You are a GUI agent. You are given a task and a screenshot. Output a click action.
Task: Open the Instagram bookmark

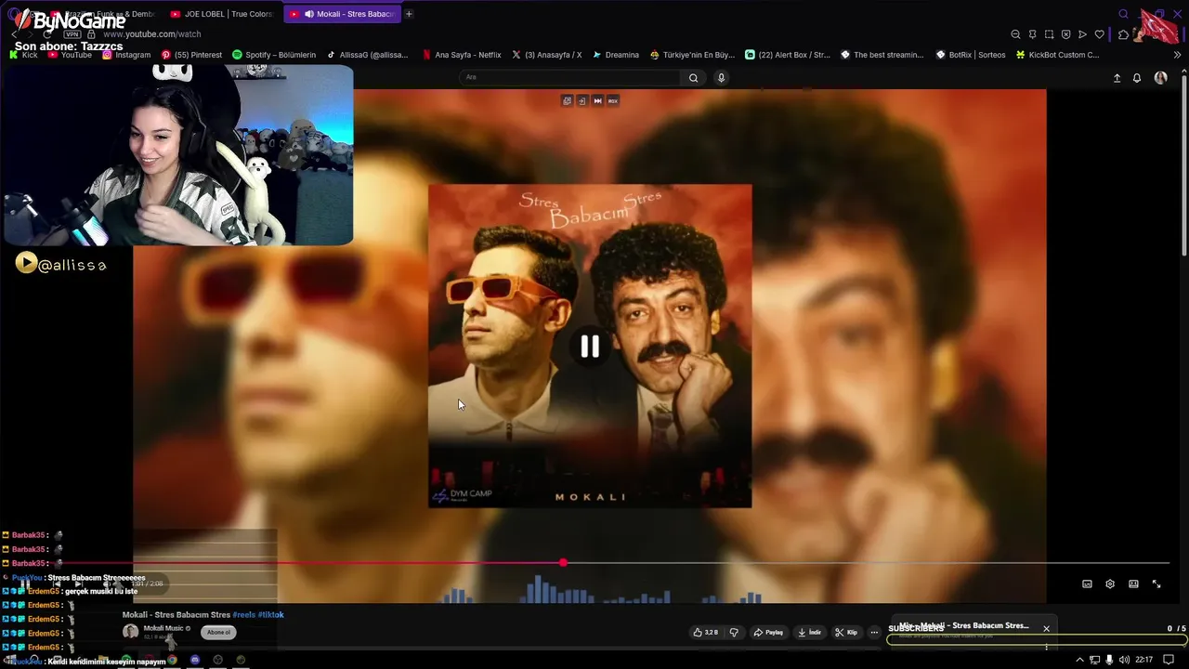point(126,55)
